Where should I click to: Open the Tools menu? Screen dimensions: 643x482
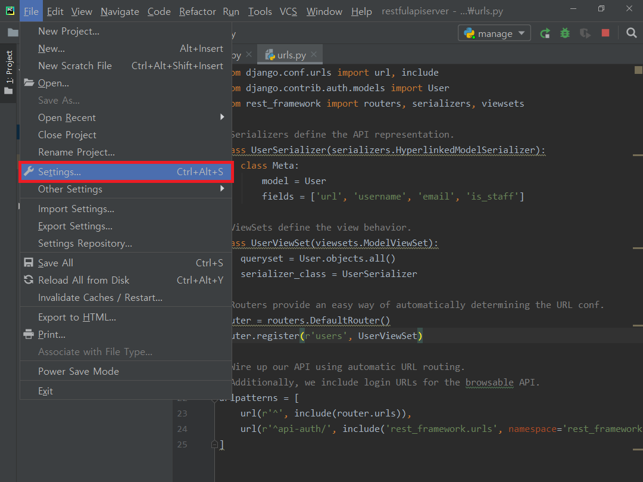tap(260, 11)
